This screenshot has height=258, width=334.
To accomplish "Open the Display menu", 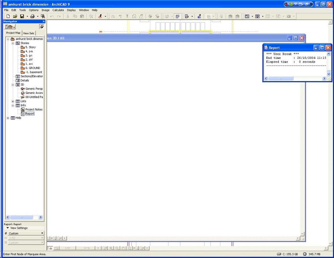I will (71, 10).
